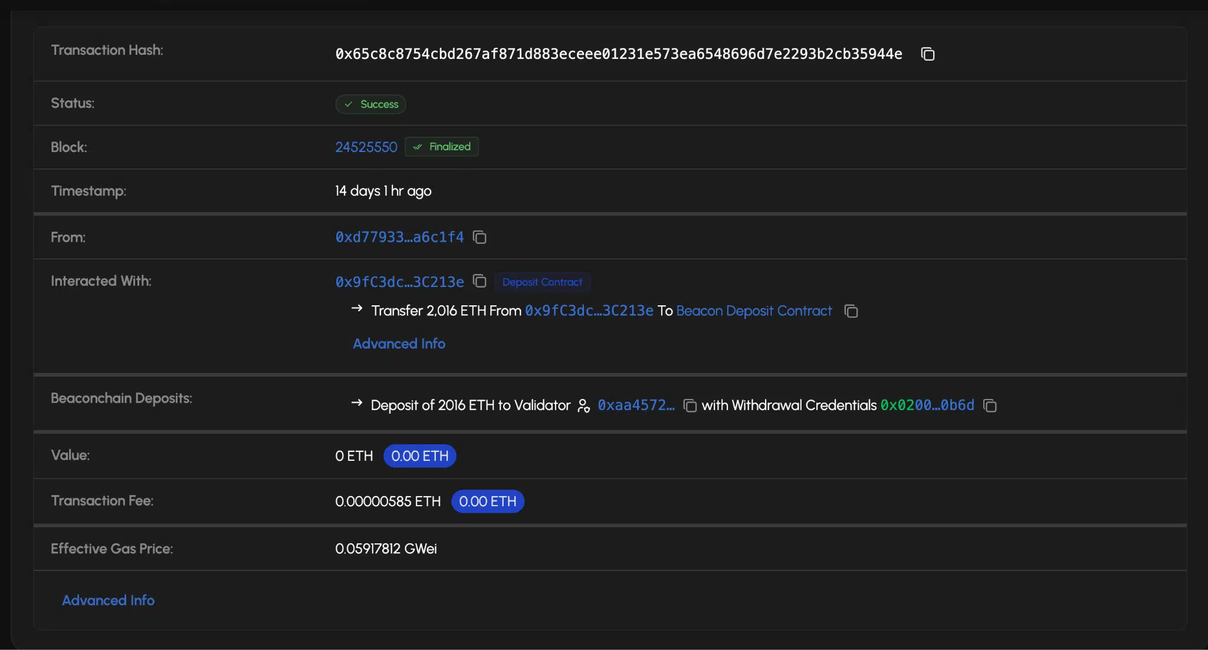Copy the validator public key 0xaa4572…

tap(689, 405)
